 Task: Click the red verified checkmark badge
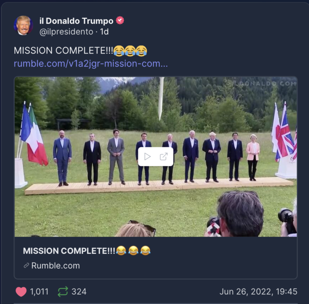click(x=120, y=20)
